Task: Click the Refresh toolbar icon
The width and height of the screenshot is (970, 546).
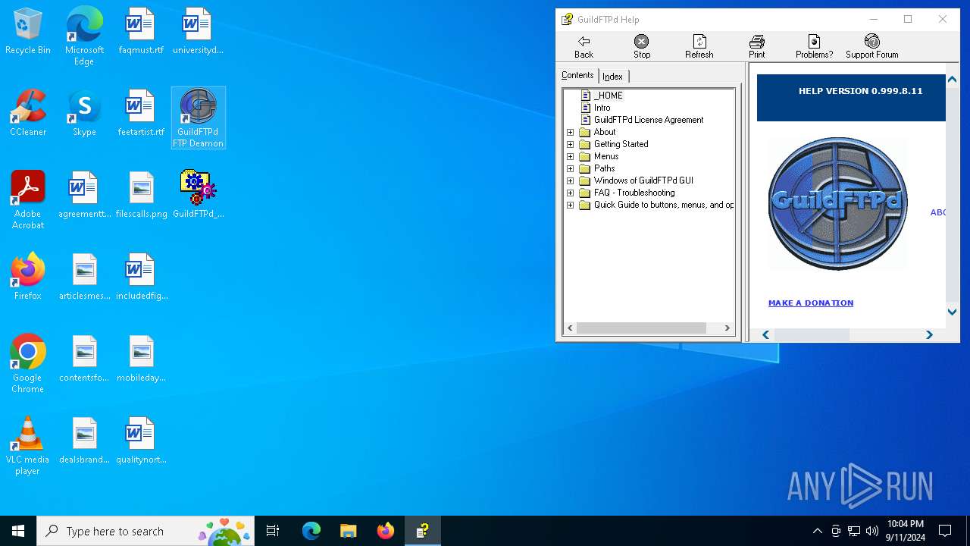Action: point(699,41)
